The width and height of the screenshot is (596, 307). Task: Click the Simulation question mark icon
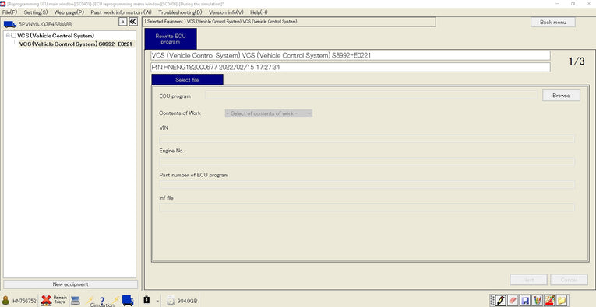102,302
